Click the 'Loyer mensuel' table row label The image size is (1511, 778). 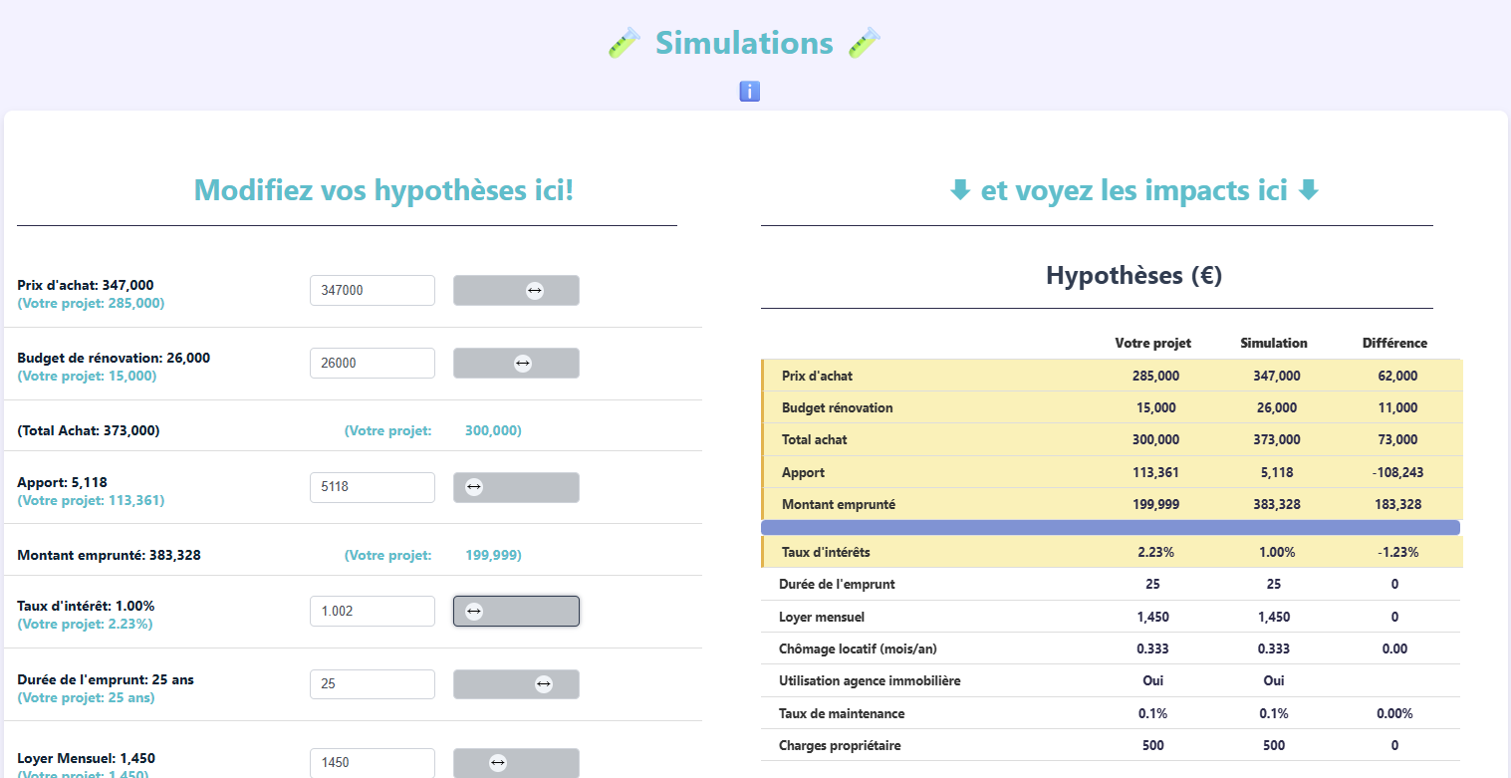(822, 617)
